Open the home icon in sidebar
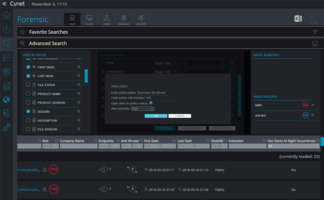Screen dimensions: 324x200 click(x=6, y=15)
